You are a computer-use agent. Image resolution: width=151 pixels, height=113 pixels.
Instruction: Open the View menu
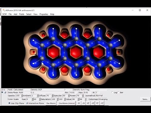[x=35, y=14]
